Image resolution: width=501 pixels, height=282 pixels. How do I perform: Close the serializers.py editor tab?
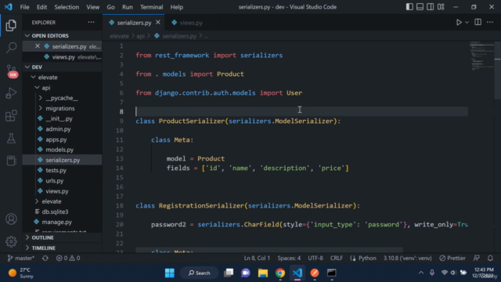(158, 23)
